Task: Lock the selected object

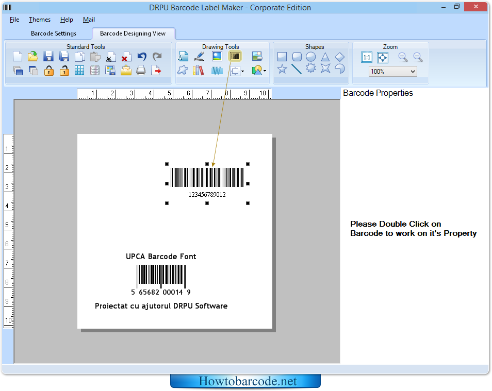Action: 48,71
